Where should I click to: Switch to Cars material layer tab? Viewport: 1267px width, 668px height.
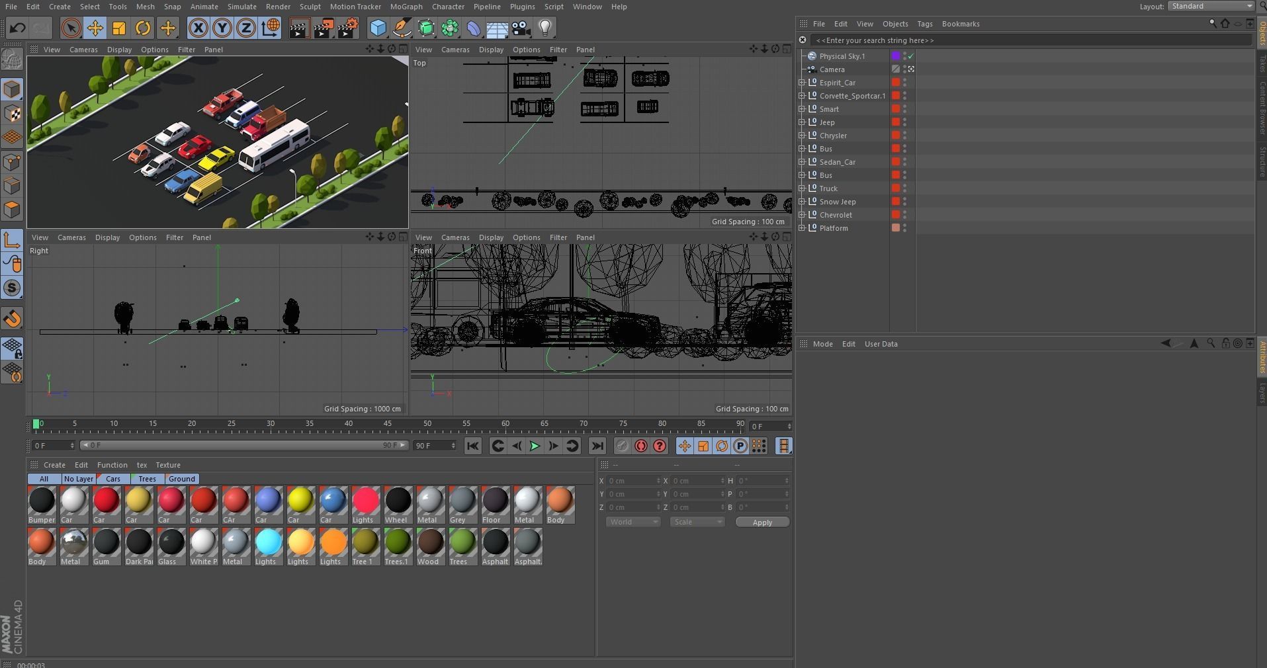click(x=113, y=479)
